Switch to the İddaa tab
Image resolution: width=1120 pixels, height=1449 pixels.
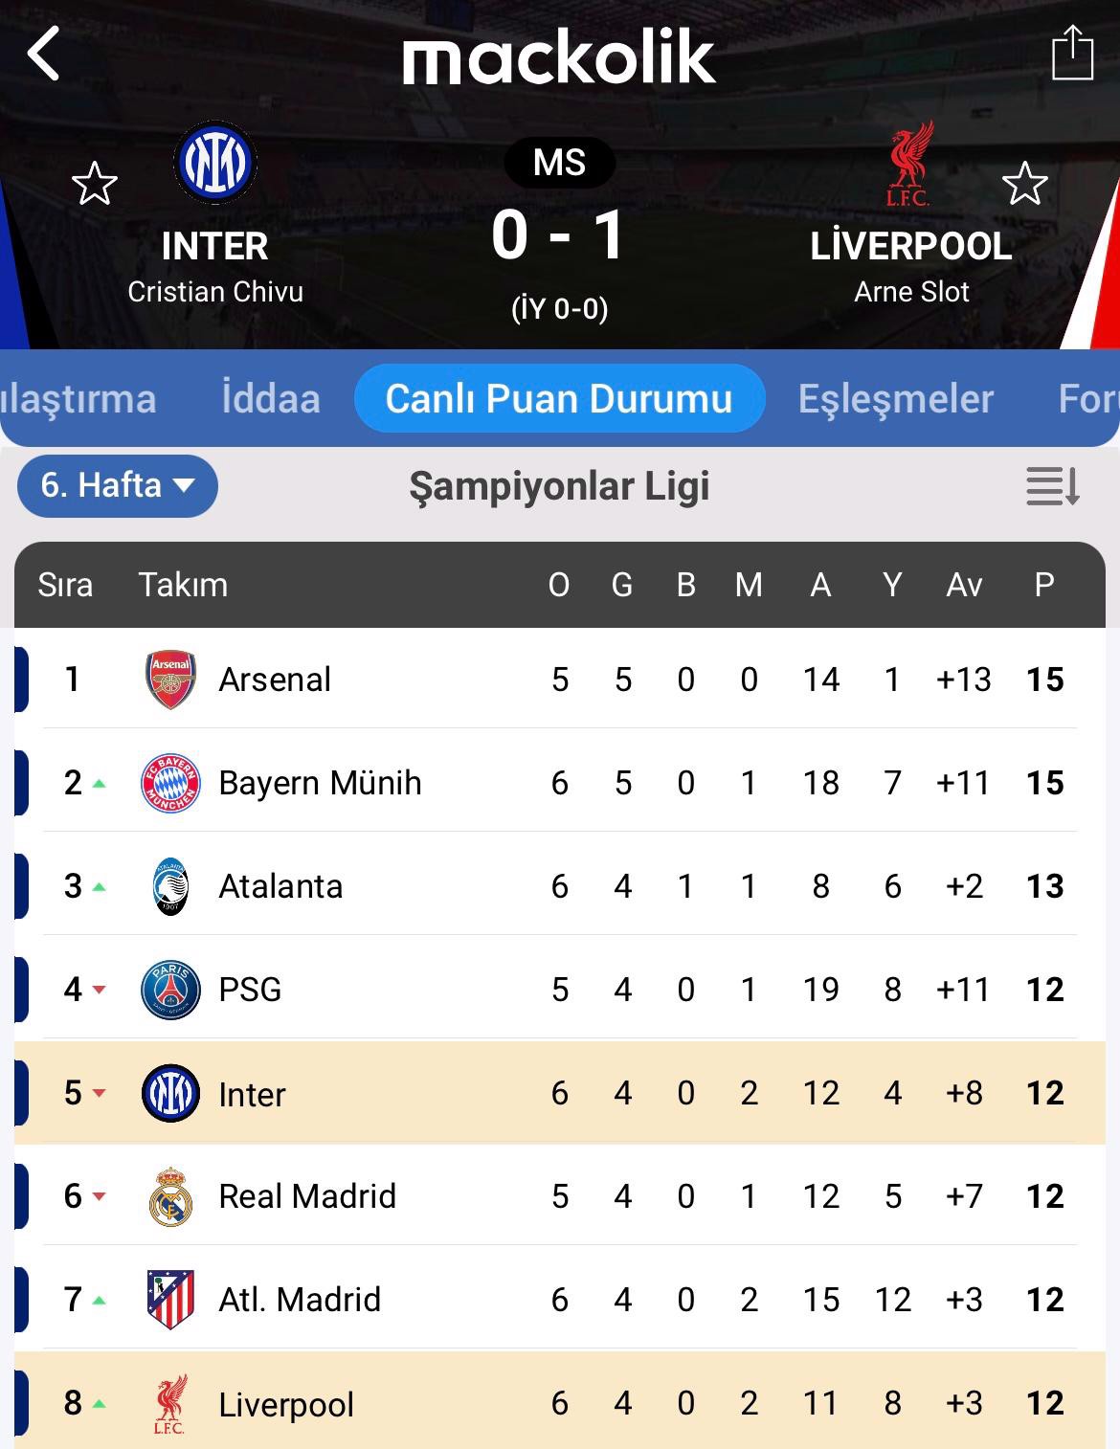[x=271, y=399]
